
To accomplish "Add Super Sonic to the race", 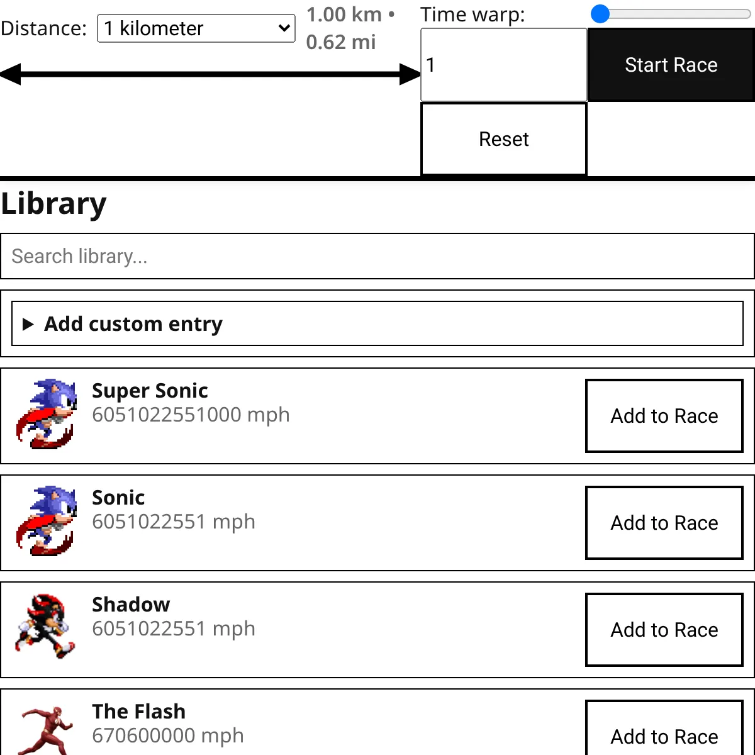I will click(664, 416).
